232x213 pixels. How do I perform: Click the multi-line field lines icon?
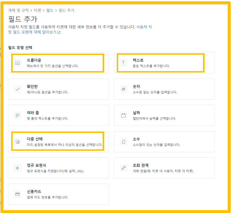[x=17, y=116]
